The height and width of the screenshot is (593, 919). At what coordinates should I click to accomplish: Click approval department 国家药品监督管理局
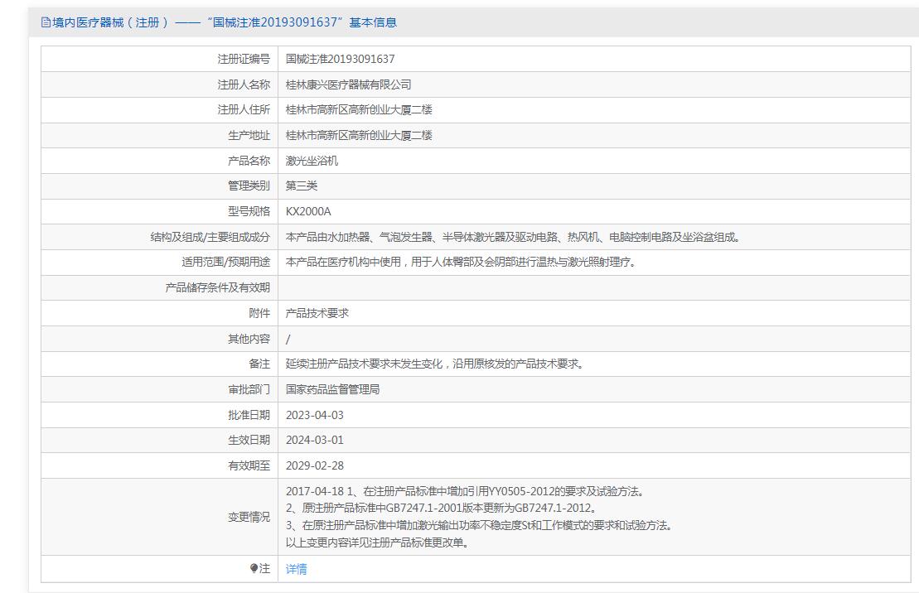(332, 389)
